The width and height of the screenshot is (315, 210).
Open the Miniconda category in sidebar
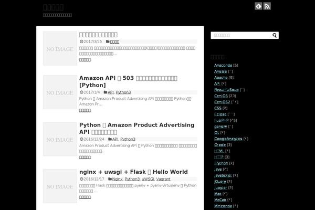point(223,206)
